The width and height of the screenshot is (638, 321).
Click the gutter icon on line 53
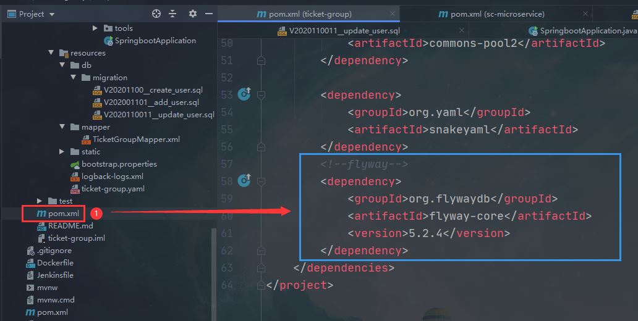pos(244,94)
